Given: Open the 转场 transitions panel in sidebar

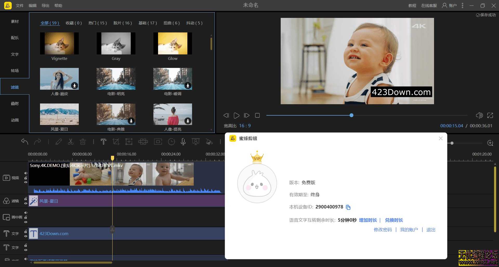Looking at the screenshot, I should coord(15,71).
